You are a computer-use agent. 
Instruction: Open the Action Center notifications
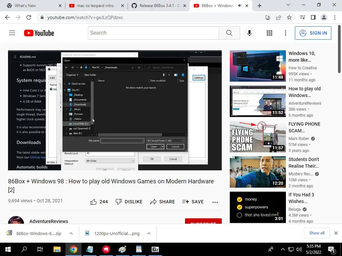point(332,249)
